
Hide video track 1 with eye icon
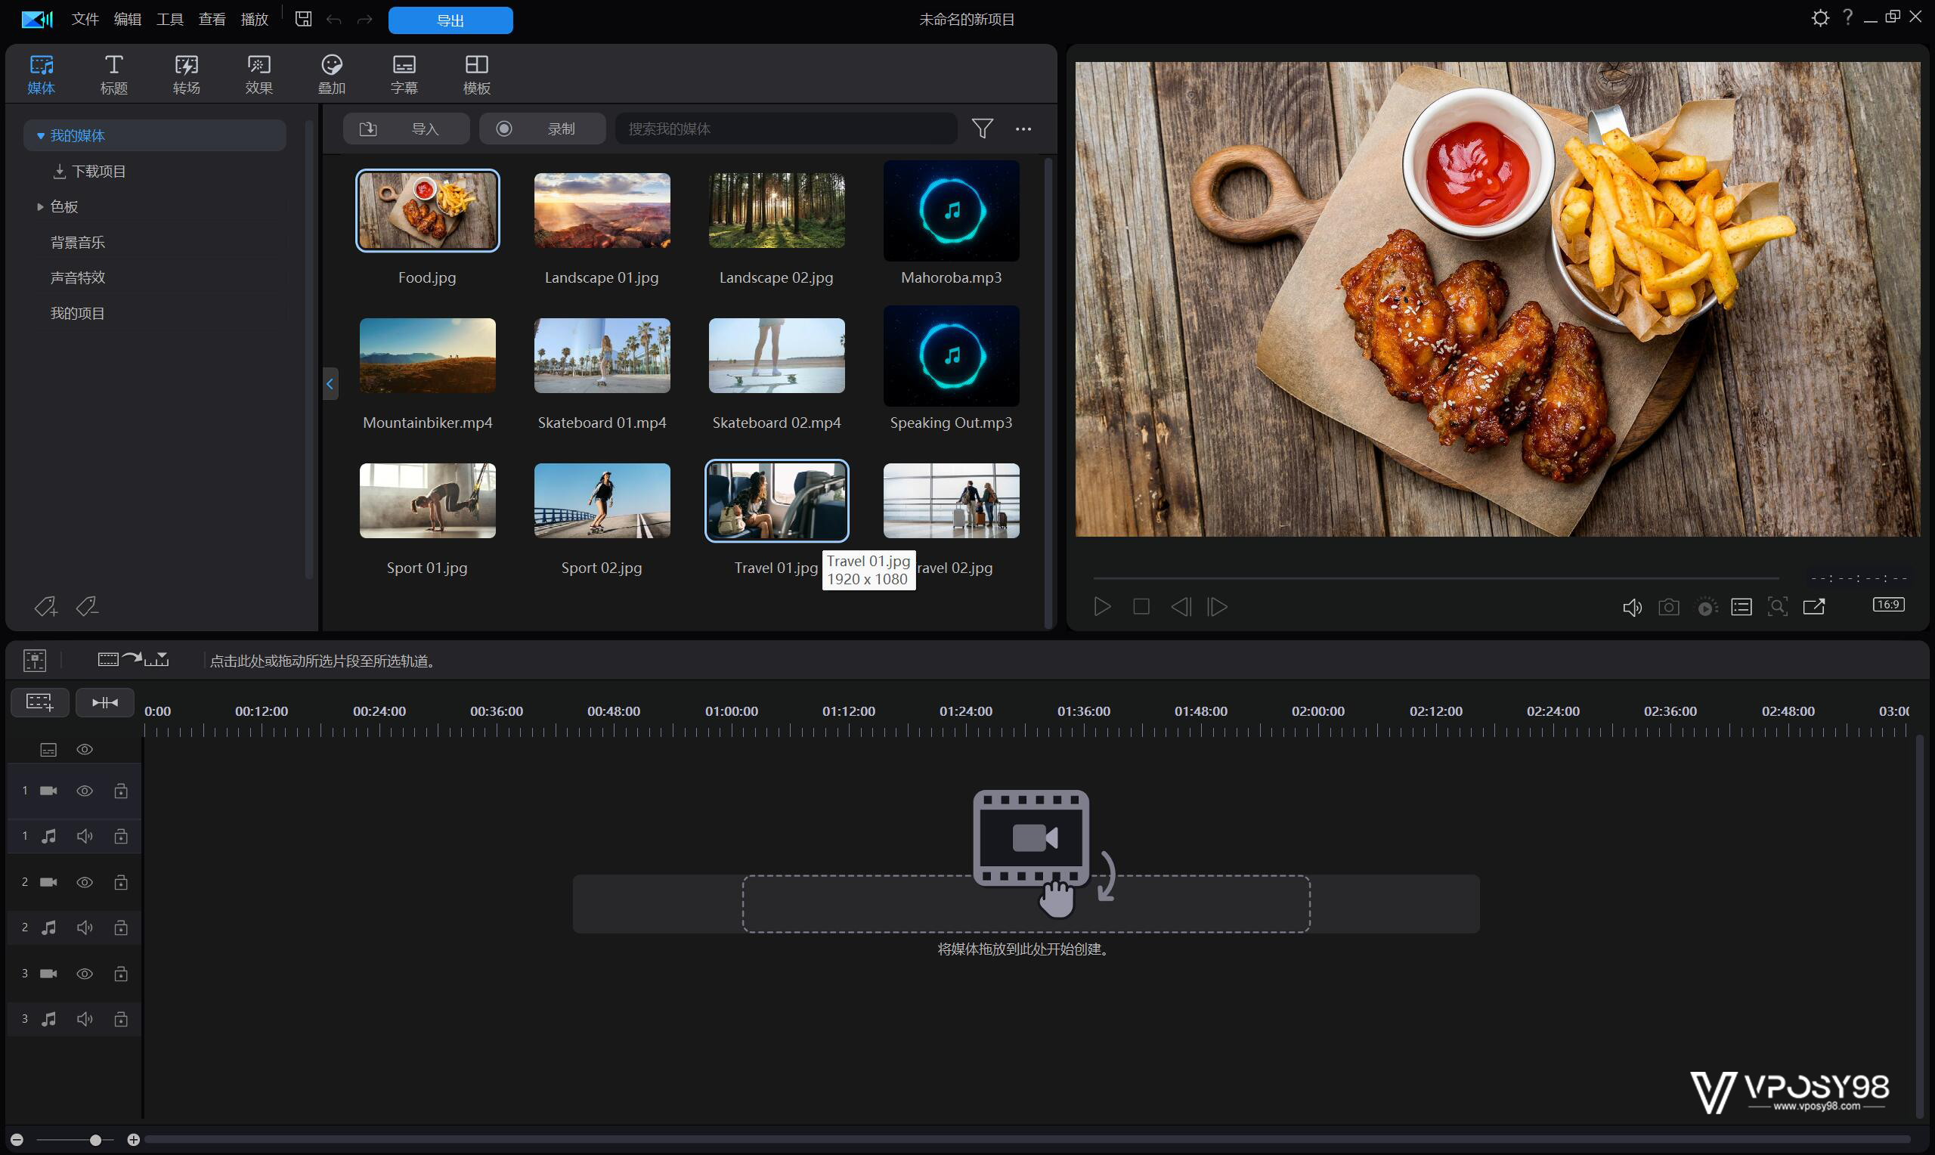[x=85, y=791]
